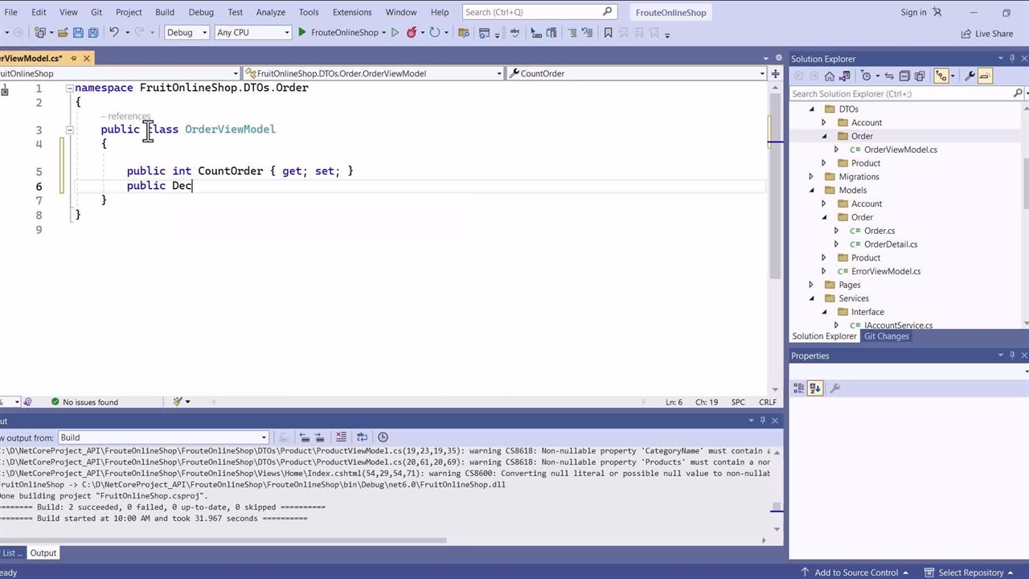The width and height of the screenshot is (1029, 579).
Task: Open Properties wrench icon in Solution Explorer
Action: point(970,76)
